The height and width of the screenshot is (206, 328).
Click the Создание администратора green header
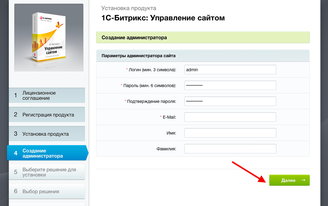pos(203,37)
